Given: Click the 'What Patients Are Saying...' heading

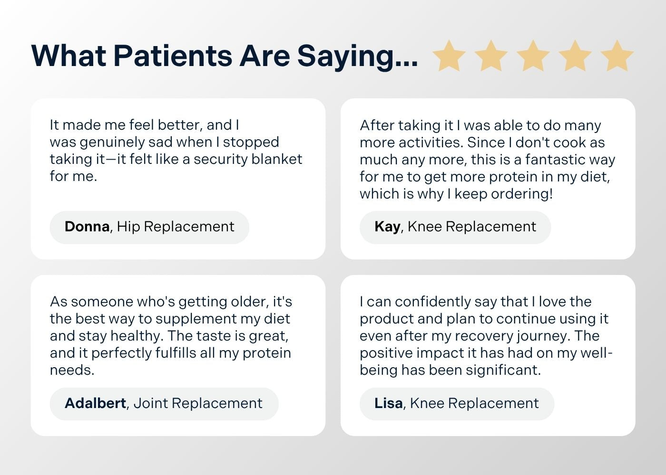Looking at the screenshot, I should [225, 56].
